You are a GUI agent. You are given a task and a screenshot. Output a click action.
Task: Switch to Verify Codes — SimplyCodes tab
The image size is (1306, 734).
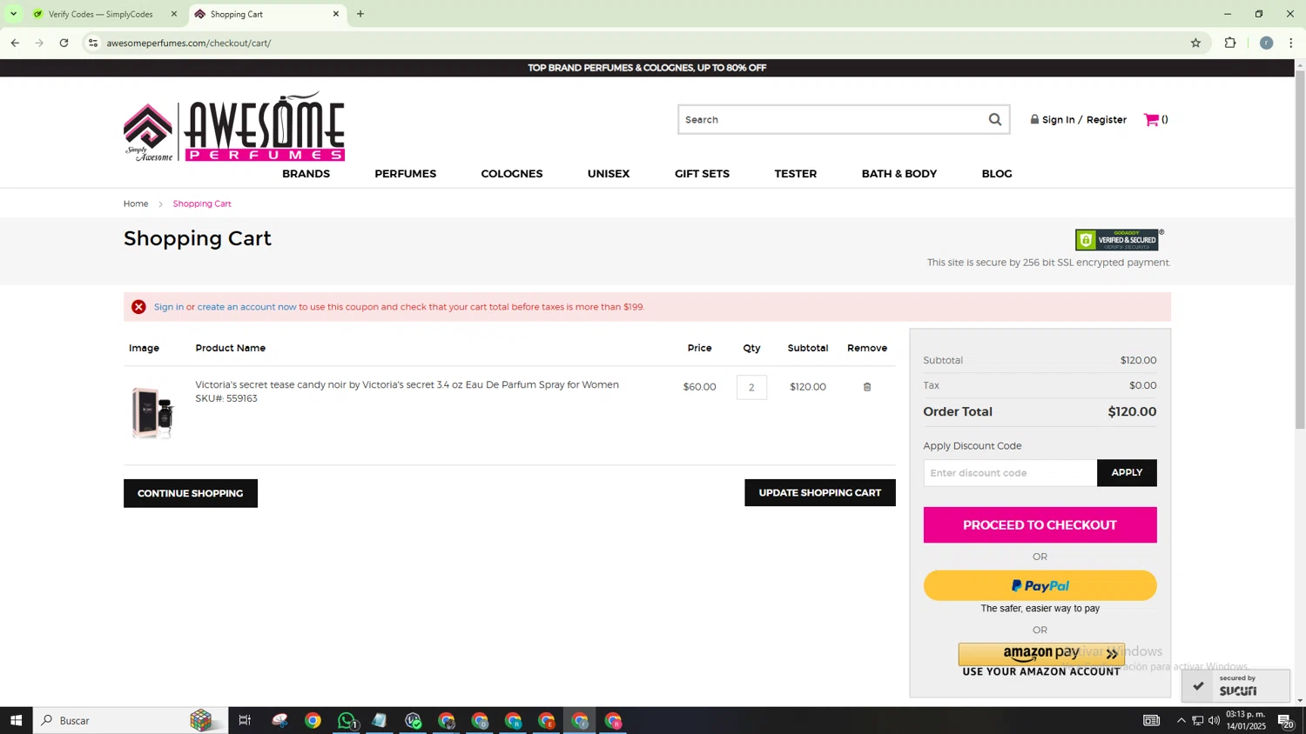pyautogui.click(x=100, y=14)
